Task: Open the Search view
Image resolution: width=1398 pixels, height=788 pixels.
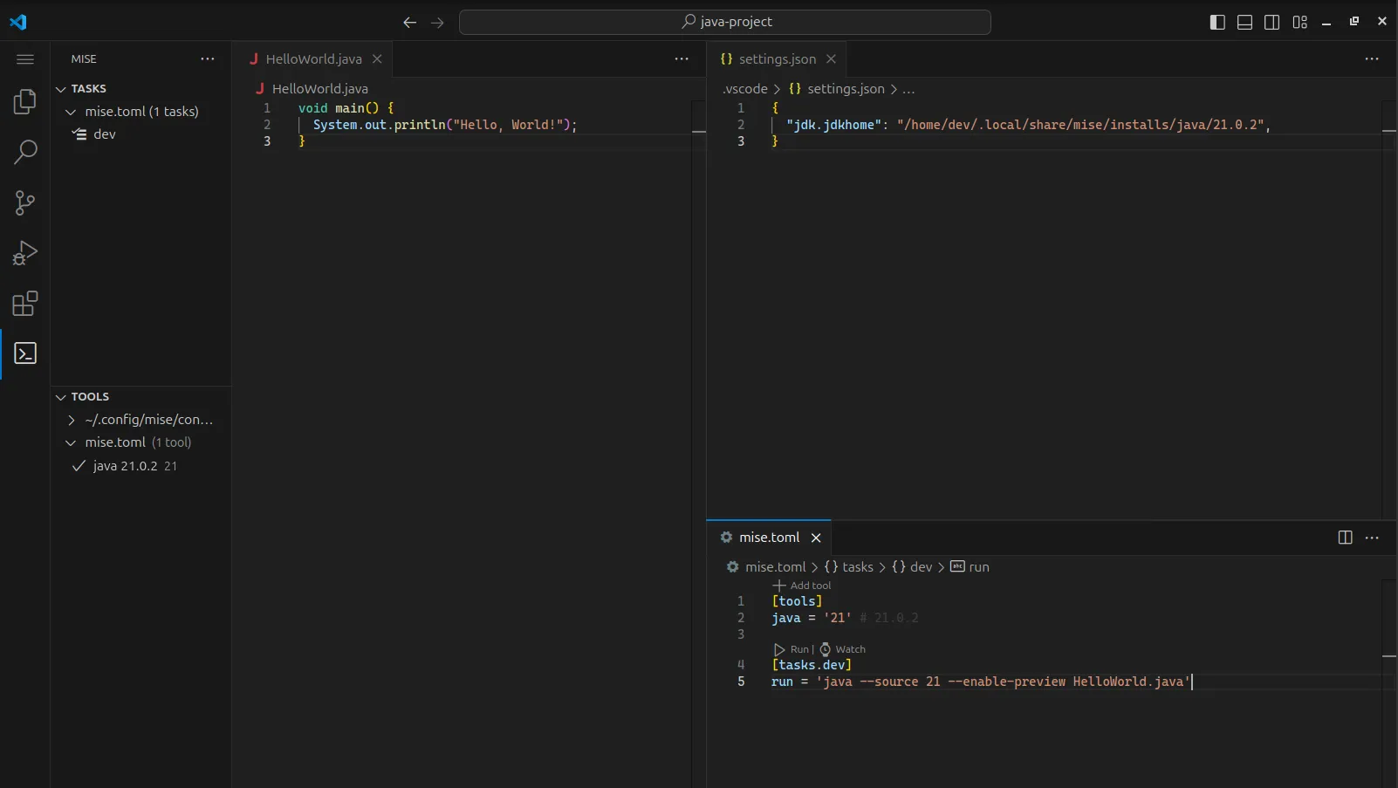Action: (24, 153)
